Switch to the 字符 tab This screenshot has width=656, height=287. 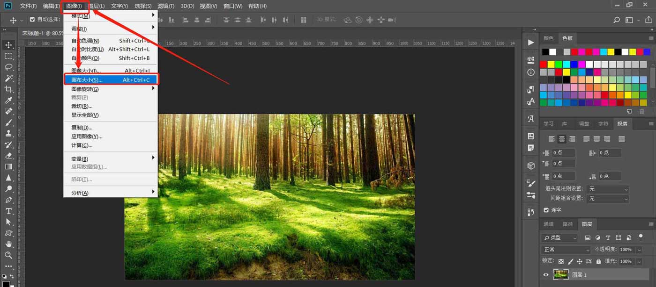point(603,124)
